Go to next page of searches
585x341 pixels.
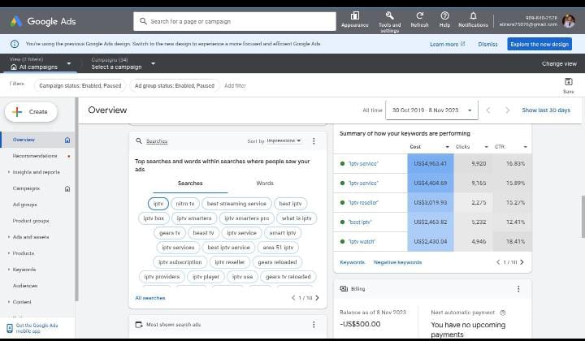click(x=317, y=298)
